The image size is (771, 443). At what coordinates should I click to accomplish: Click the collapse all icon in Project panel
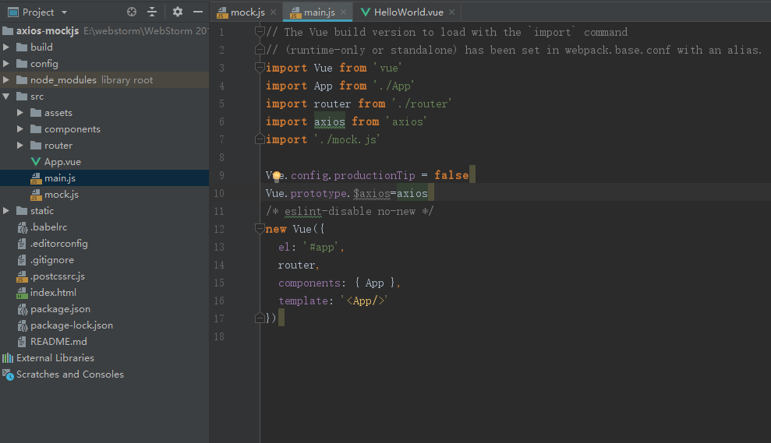click(152, 12)
